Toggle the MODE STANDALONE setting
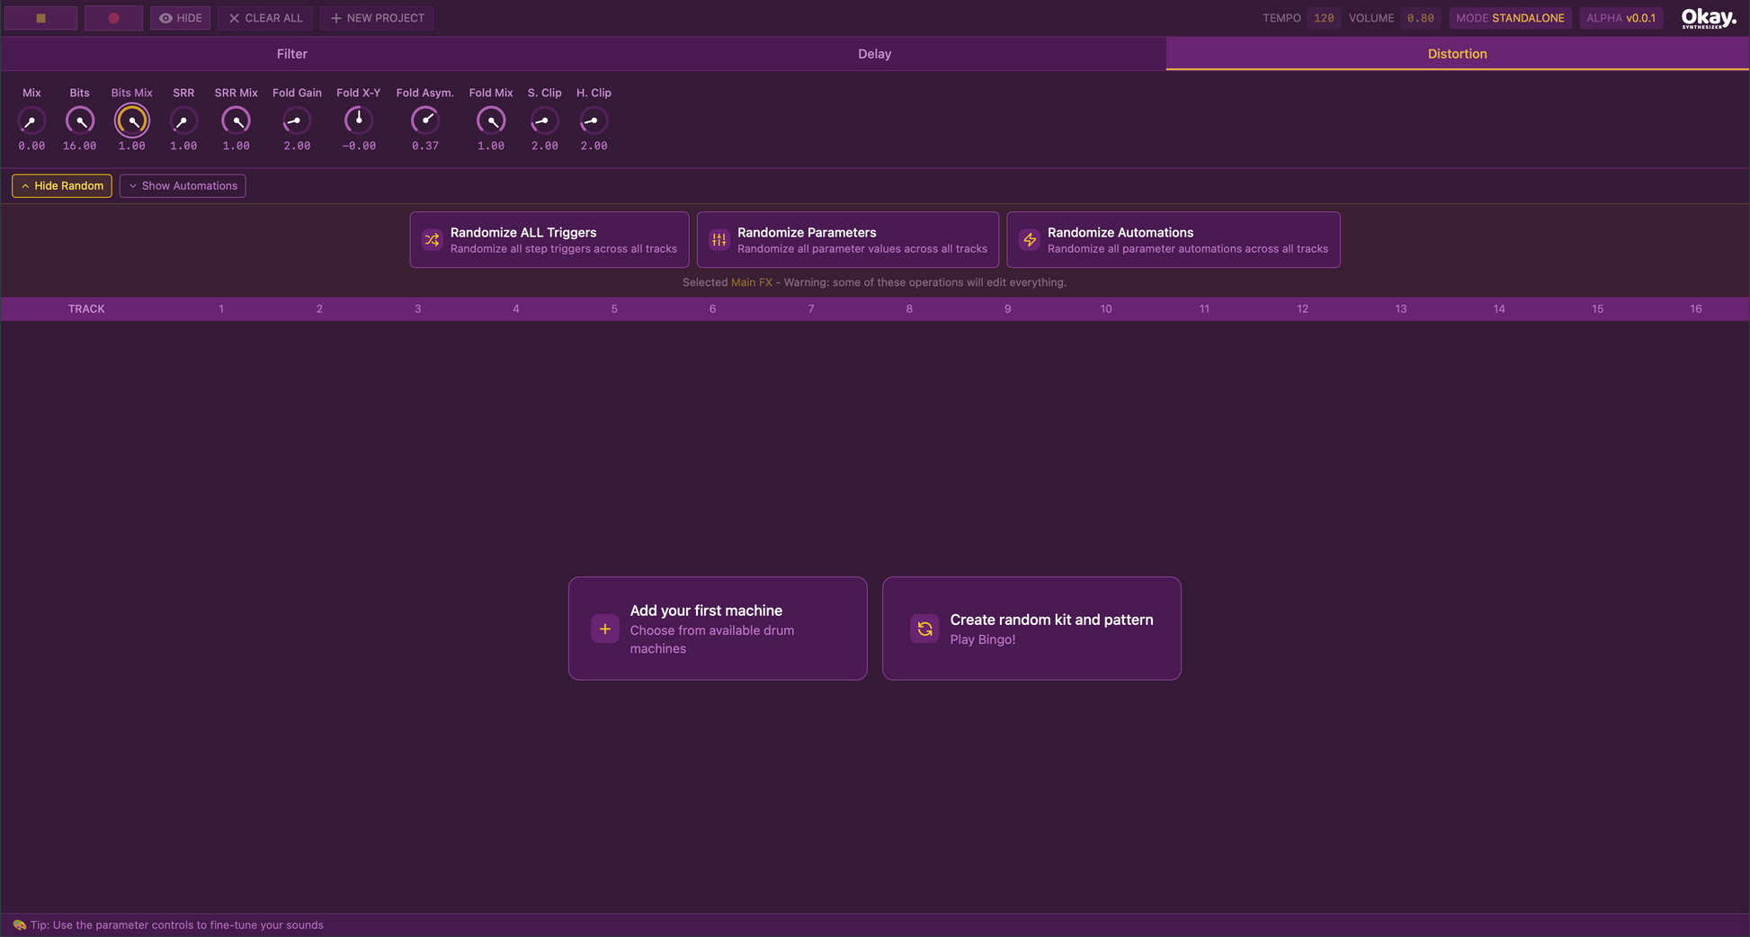 (x=1510, y=18)
